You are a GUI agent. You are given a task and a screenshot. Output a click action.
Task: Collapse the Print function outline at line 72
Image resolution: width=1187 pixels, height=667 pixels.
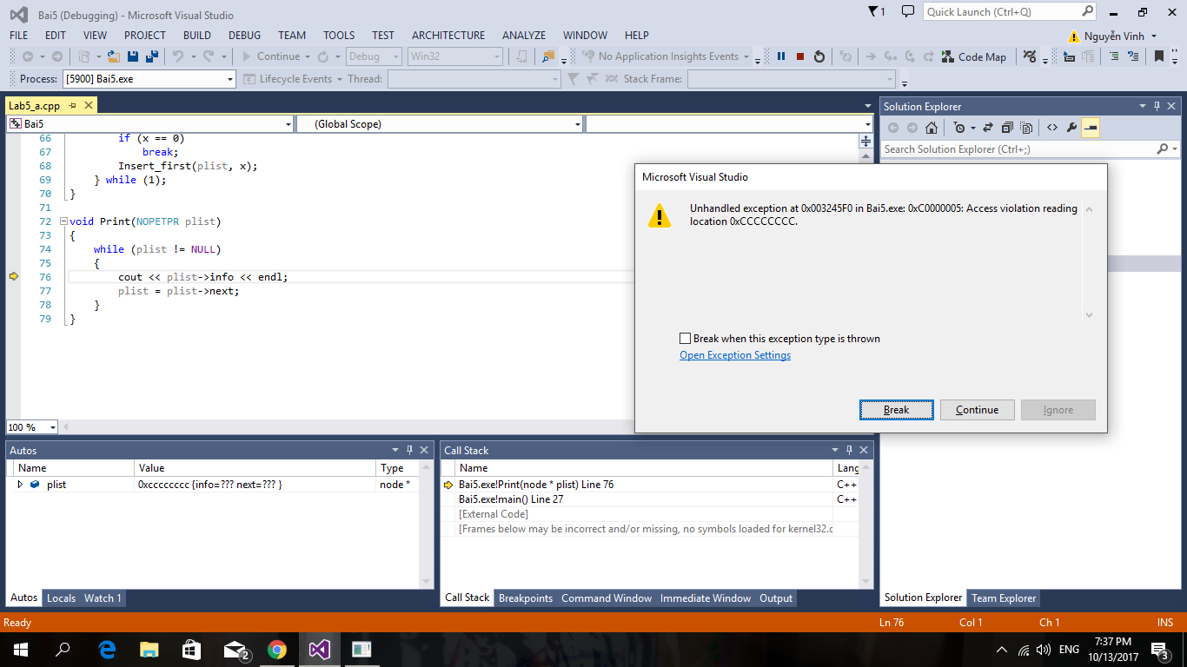63,221
